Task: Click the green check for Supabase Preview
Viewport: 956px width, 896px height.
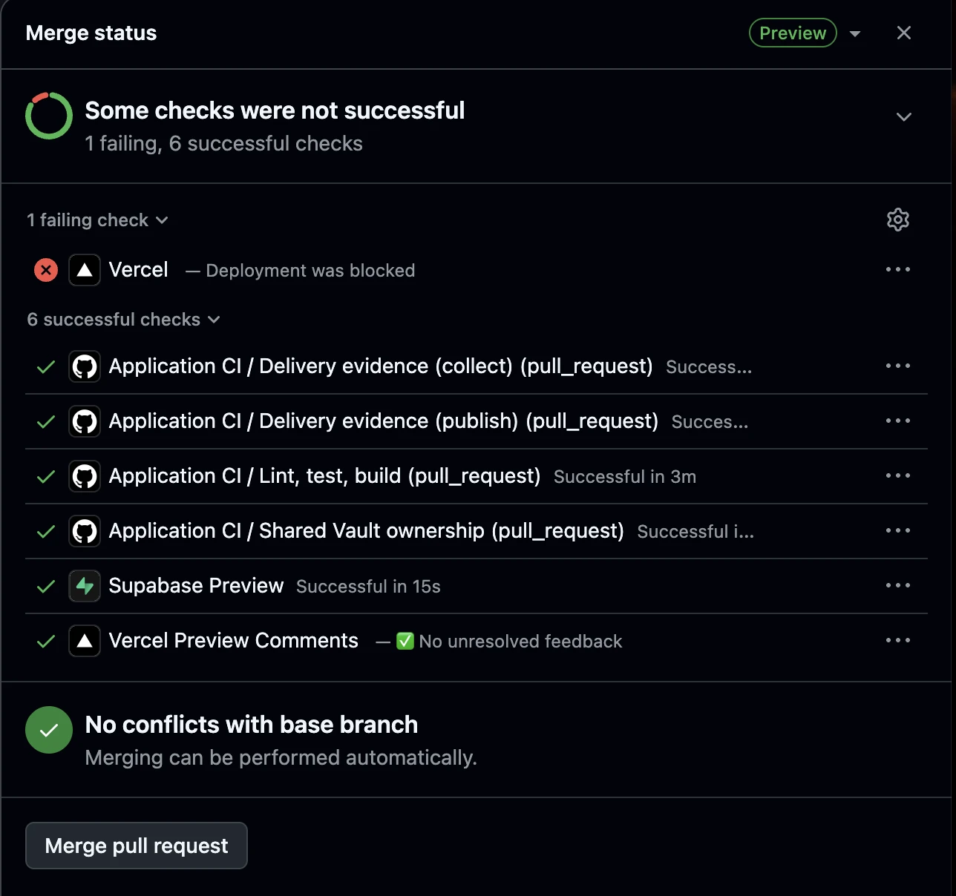Action: (x=46, y=587)
